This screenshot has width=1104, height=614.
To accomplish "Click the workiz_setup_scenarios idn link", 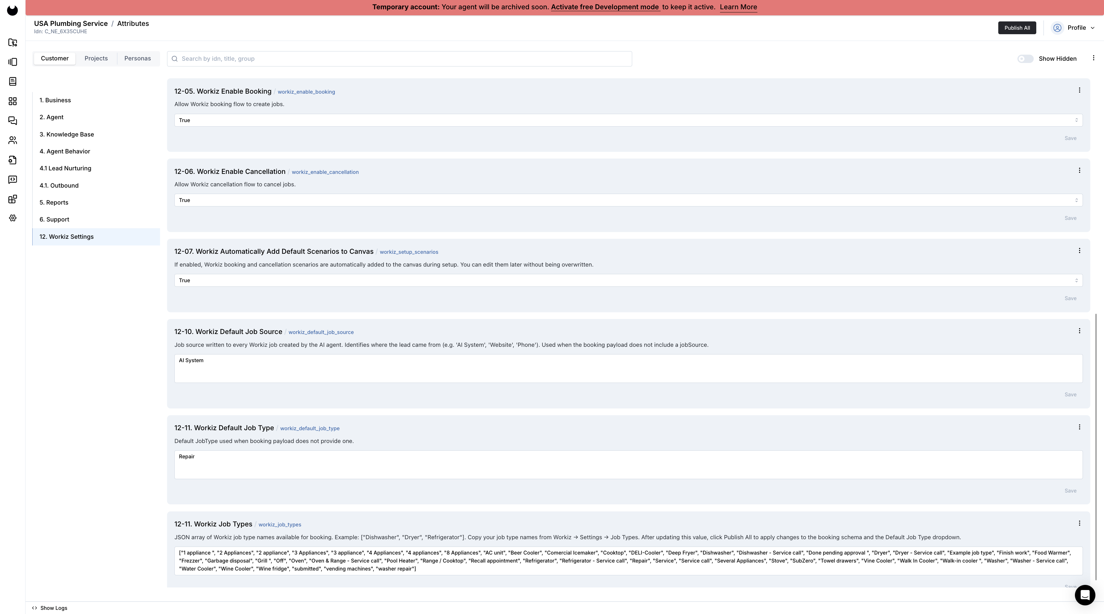I will 409,252.
